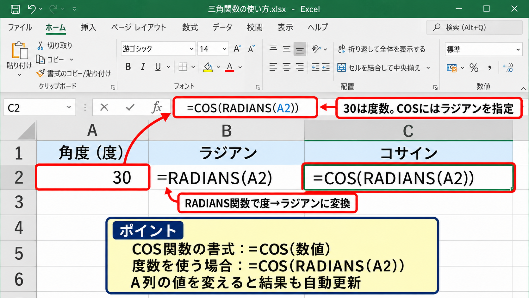Click the Increase Indent icon
The height and width of the screenshot is (298, 529).
point(326,67)
